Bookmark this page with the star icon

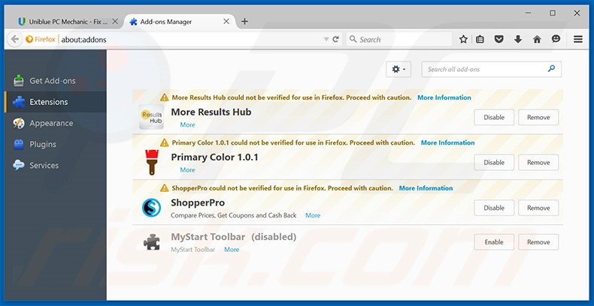[x=463, y=39]
